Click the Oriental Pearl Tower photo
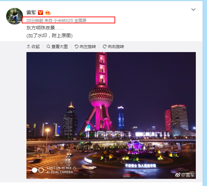Viewport: 207px width, 186px height. tap(111, 115)
